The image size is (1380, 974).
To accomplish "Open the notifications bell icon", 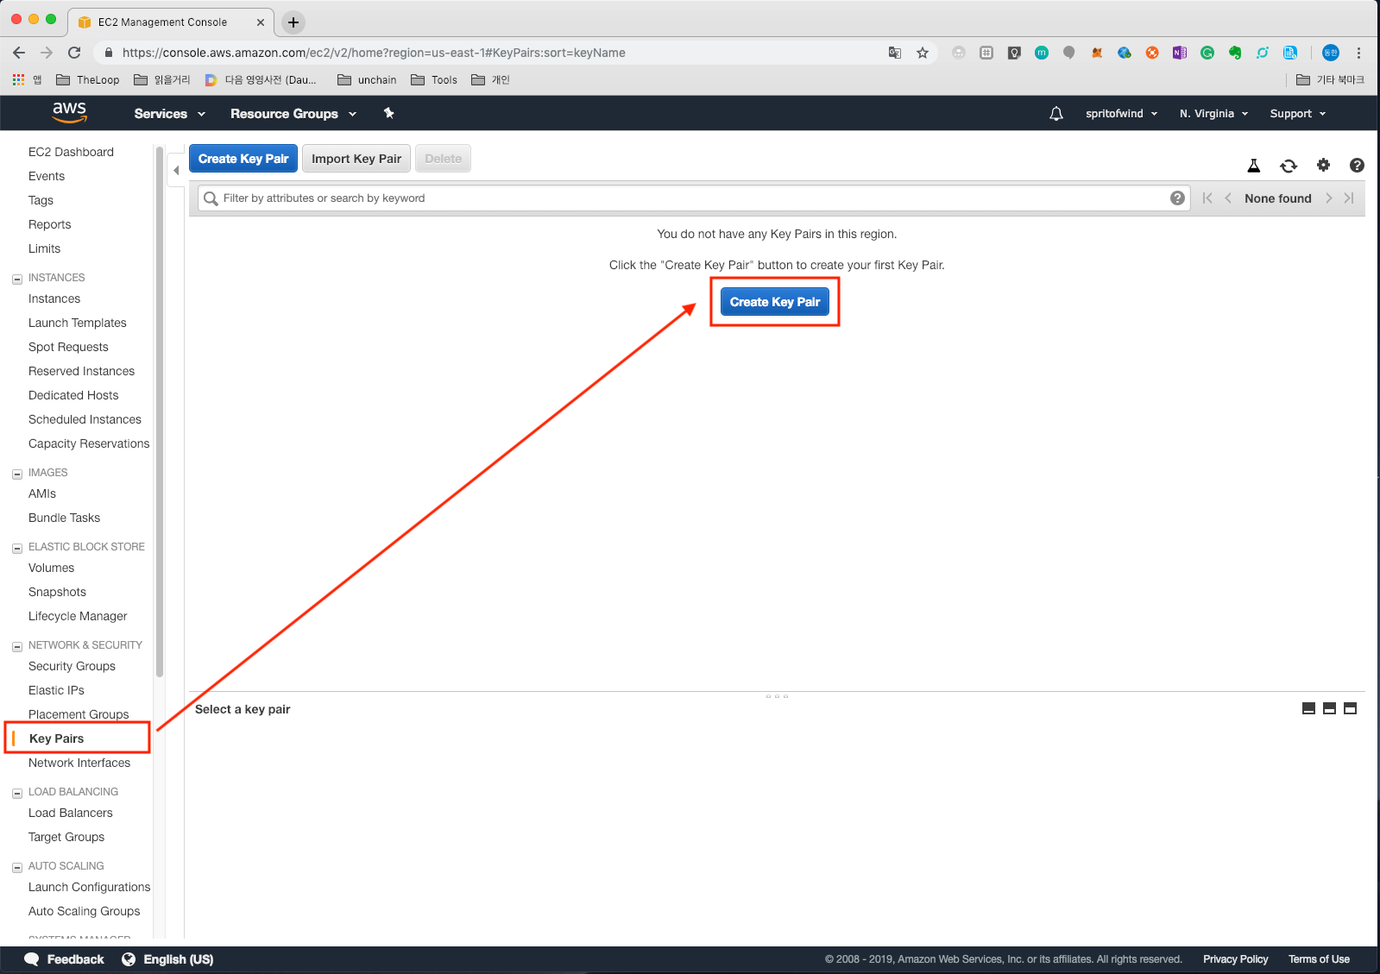I will [x=1056, y=114].
